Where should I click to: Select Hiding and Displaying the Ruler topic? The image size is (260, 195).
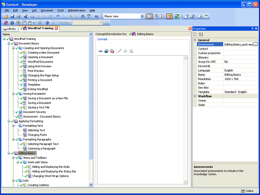(x=51, y=167)
